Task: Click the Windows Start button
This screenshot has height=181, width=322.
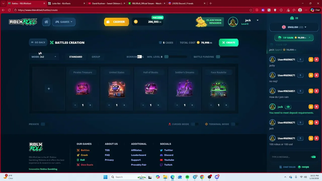Action: (x=105, y=177)
